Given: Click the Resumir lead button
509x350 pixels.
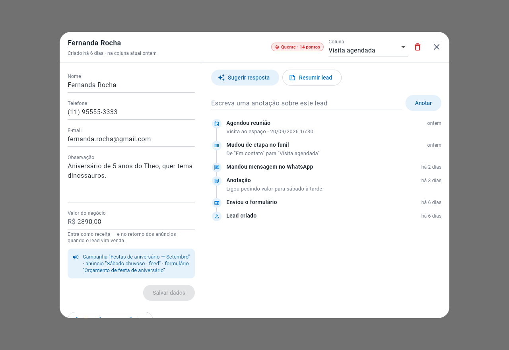Looking at the screenshot, I should (312, 78).
